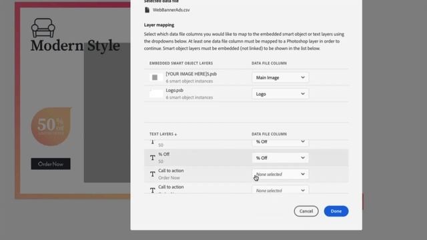The width and height of the screenshot is (427, 240).
Task: Click the text layer icon for % Off
Action: 153,158
